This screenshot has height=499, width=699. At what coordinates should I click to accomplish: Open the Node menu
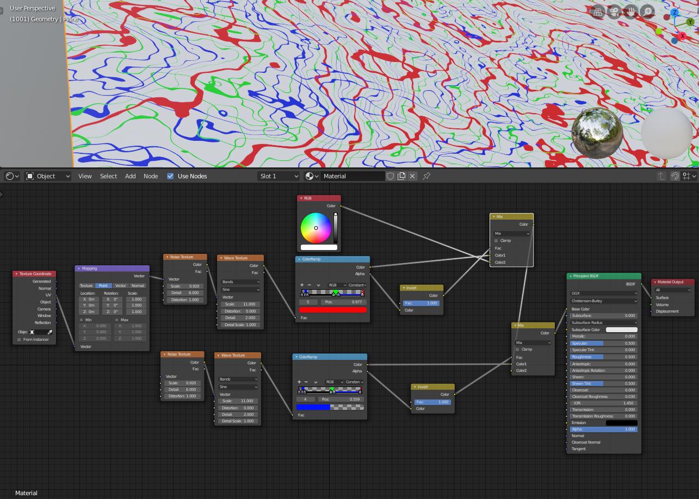point(151,176)
